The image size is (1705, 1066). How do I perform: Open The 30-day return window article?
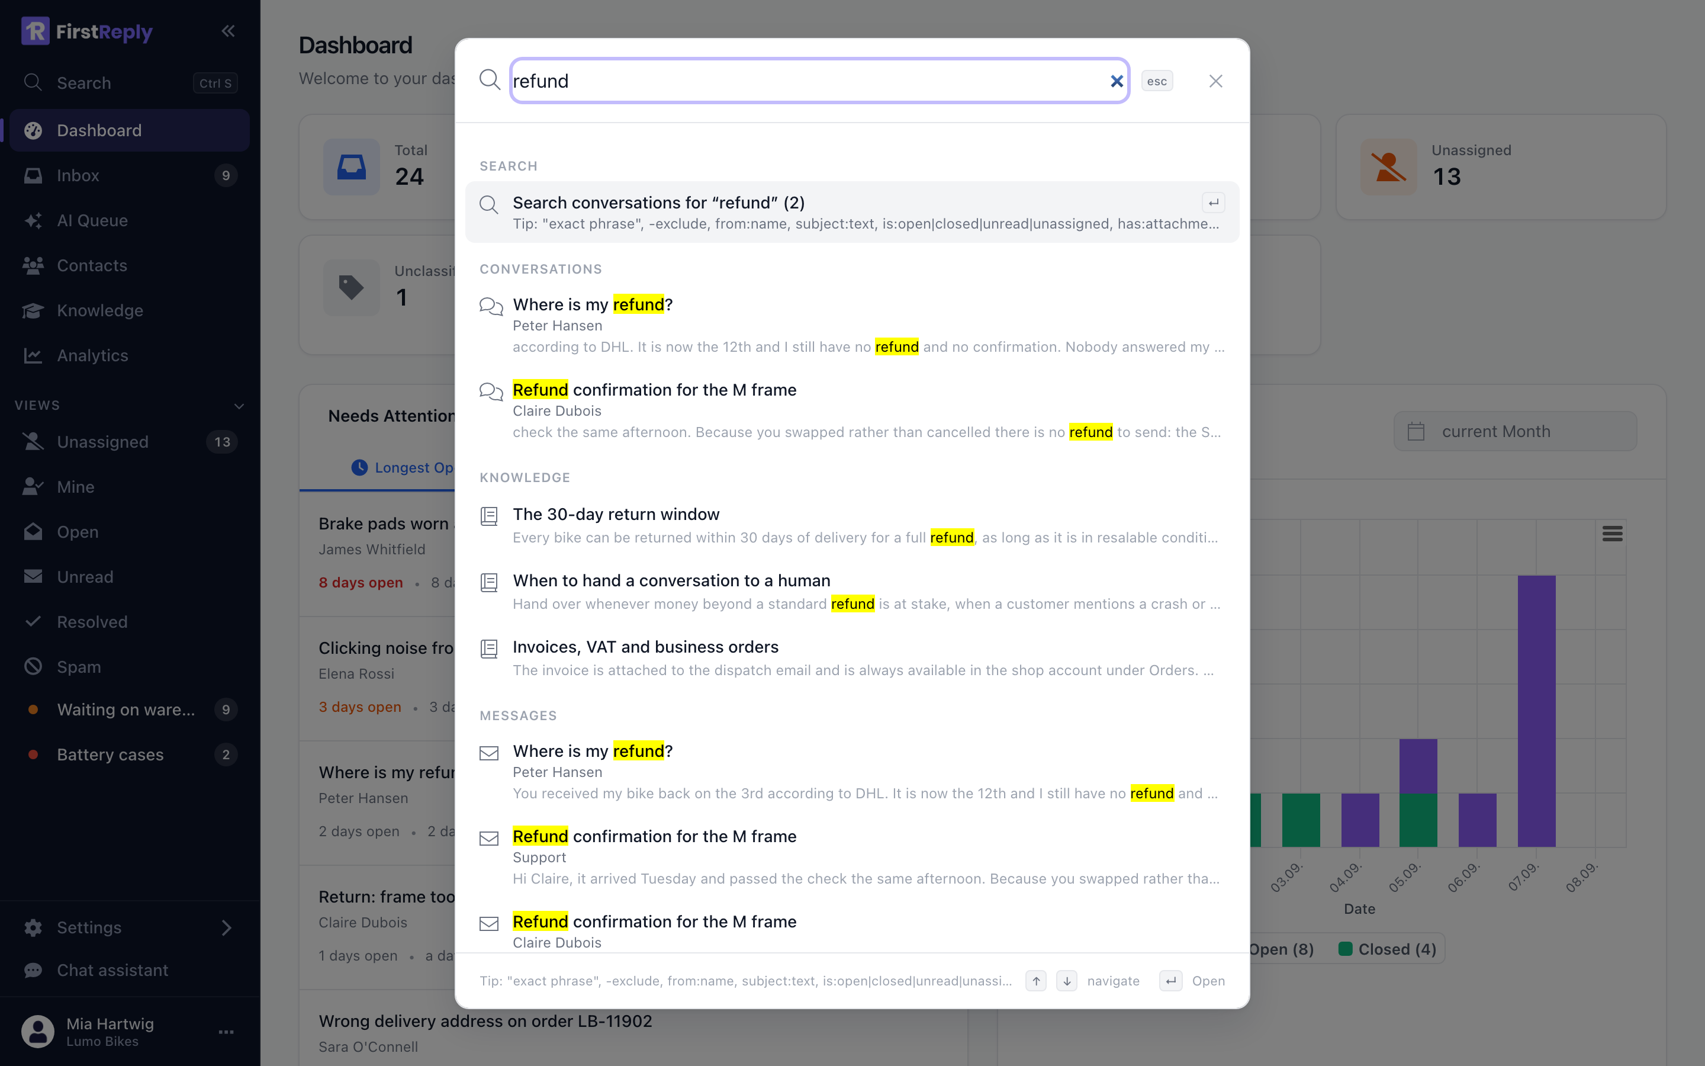[x=852, y=525]
